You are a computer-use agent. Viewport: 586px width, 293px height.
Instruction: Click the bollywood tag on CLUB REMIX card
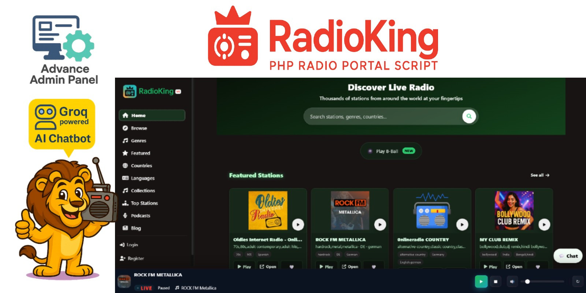489,255
